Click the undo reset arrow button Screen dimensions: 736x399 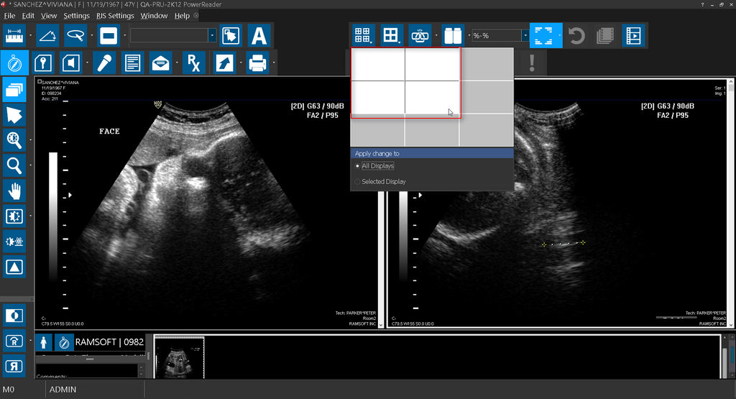point(576,35)
